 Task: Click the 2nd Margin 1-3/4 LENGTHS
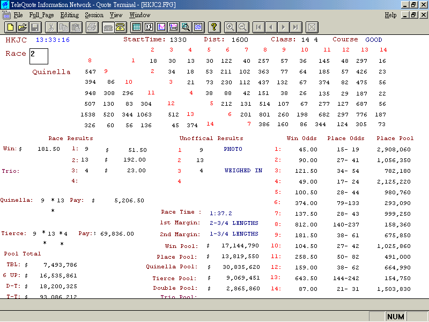click(x=234, y=234)
